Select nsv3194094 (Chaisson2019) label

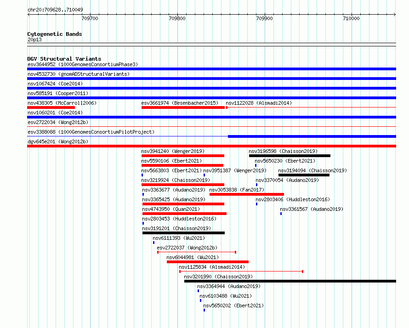pyautogui.click(x=313, y=170)
